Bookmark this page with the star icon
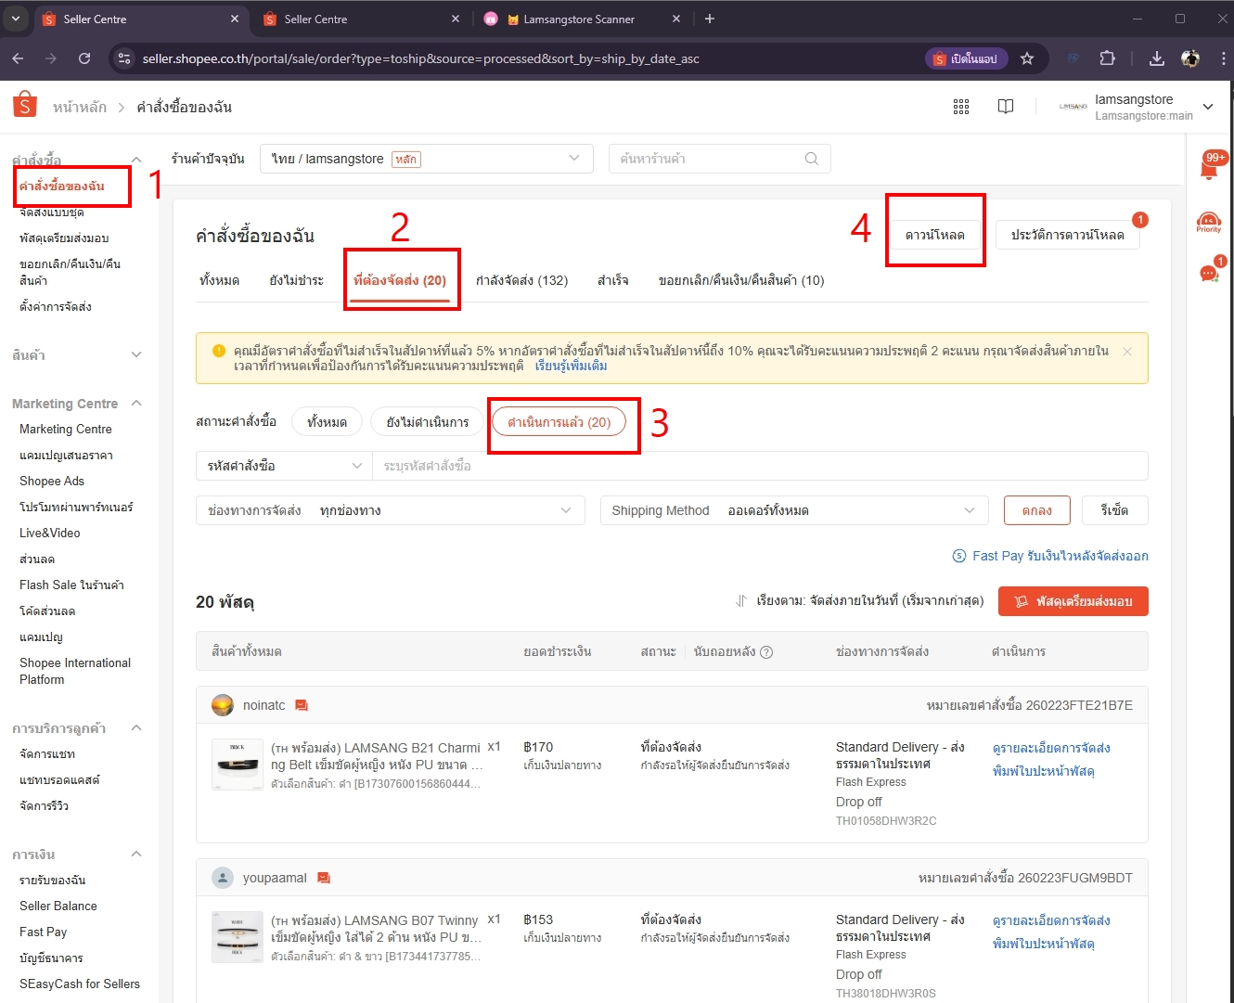This screenshot has height=1003, width=1234. point(1027,58)
